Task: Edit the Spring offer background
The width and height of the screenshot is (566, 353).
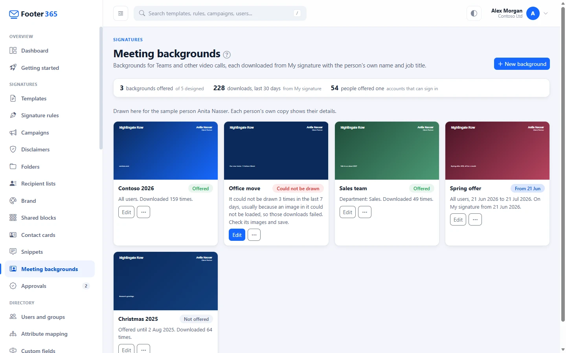Action: (x=458, y=220)
